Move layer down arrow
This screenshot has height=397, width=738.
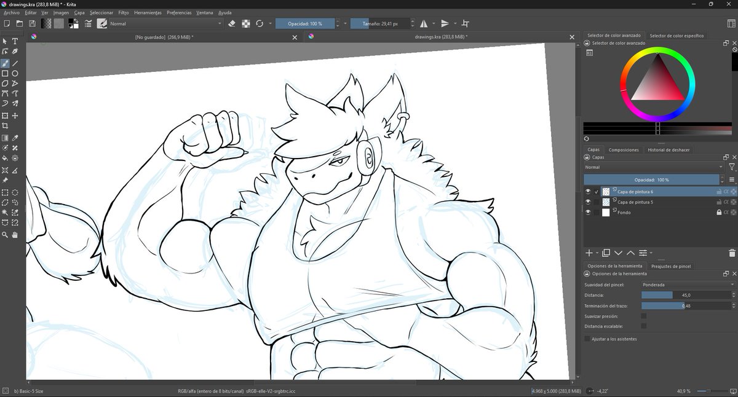point(618,253)
